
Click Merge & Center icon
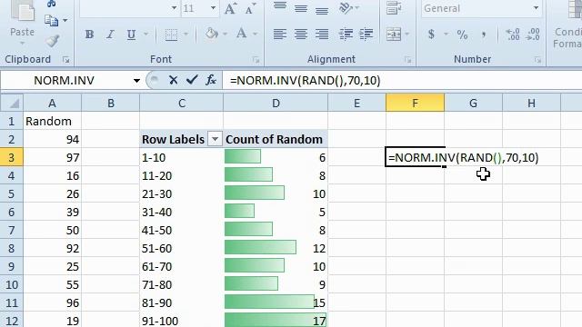(x=394, y=35)
